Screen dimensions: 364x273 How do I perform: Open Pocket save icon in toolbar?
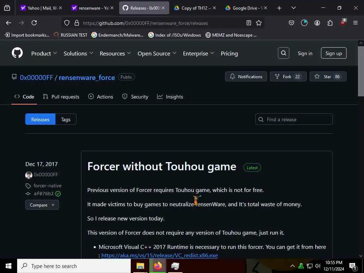coord(291,23)
